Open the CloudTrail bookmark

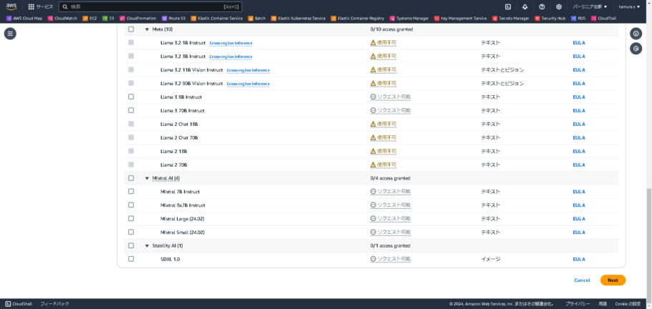[x=603, y=19]
